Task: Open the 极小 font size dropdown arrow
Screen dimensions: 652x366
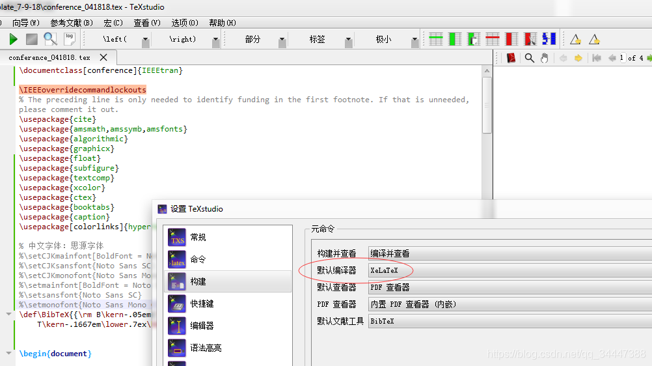Action: tap(414, 40)
